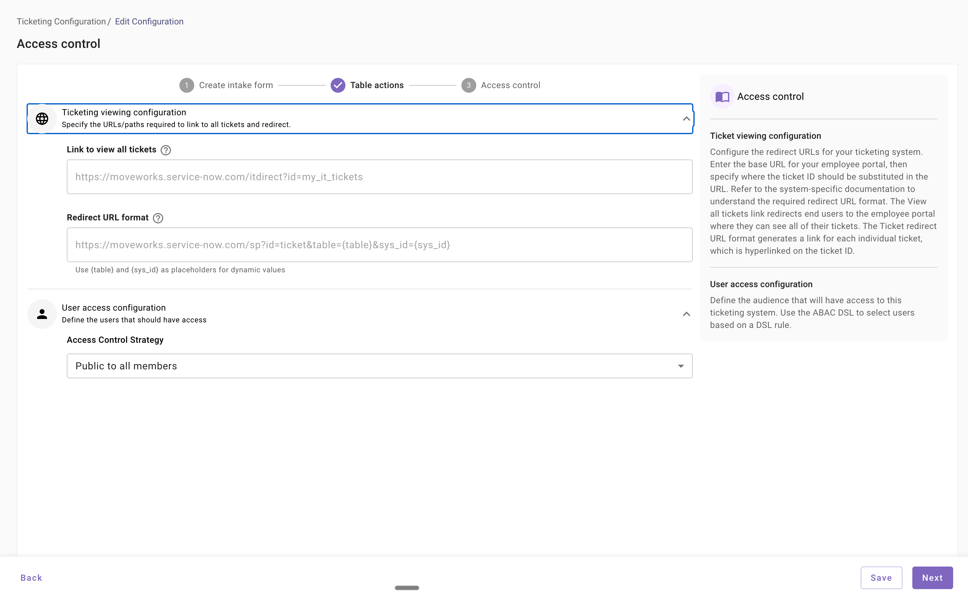
Task: Click the step 3 circle icon
Action: [x=468, y=85]
